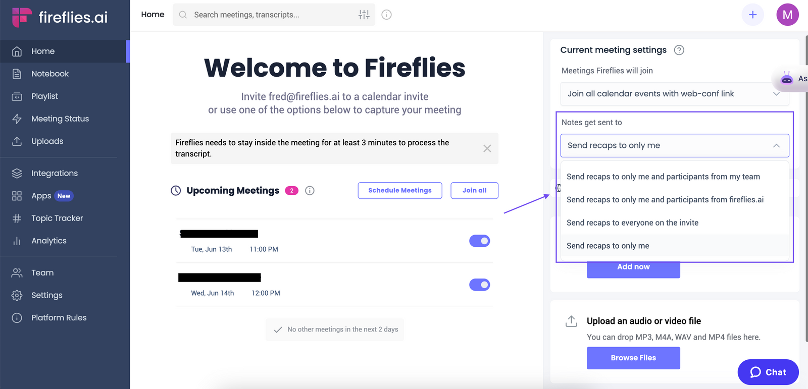Choose recaps to me and fireflies.ai participants
The height and width of the screenshot is (389, 808).
(665, 199)
